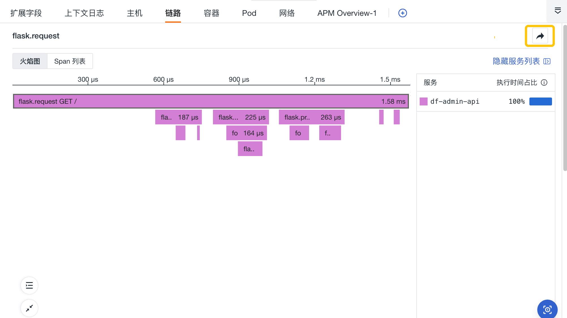Open the 上下文日志 tab
The height and width of the screenshot is (318, 567).
[x=84, y=13]
